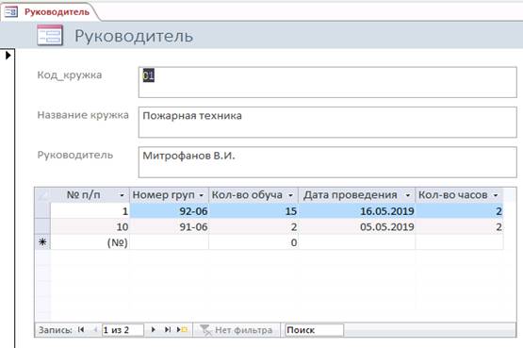This screenshot has width=523, height=348.
Task: Open the Дата проведения column dropdown
Action: 408,195
